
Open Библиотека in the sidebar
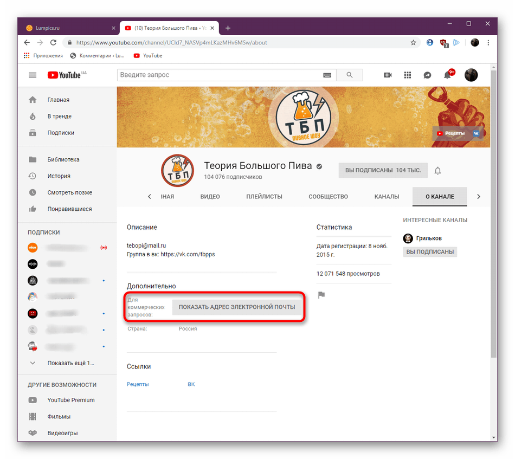[x=67, y=159]
